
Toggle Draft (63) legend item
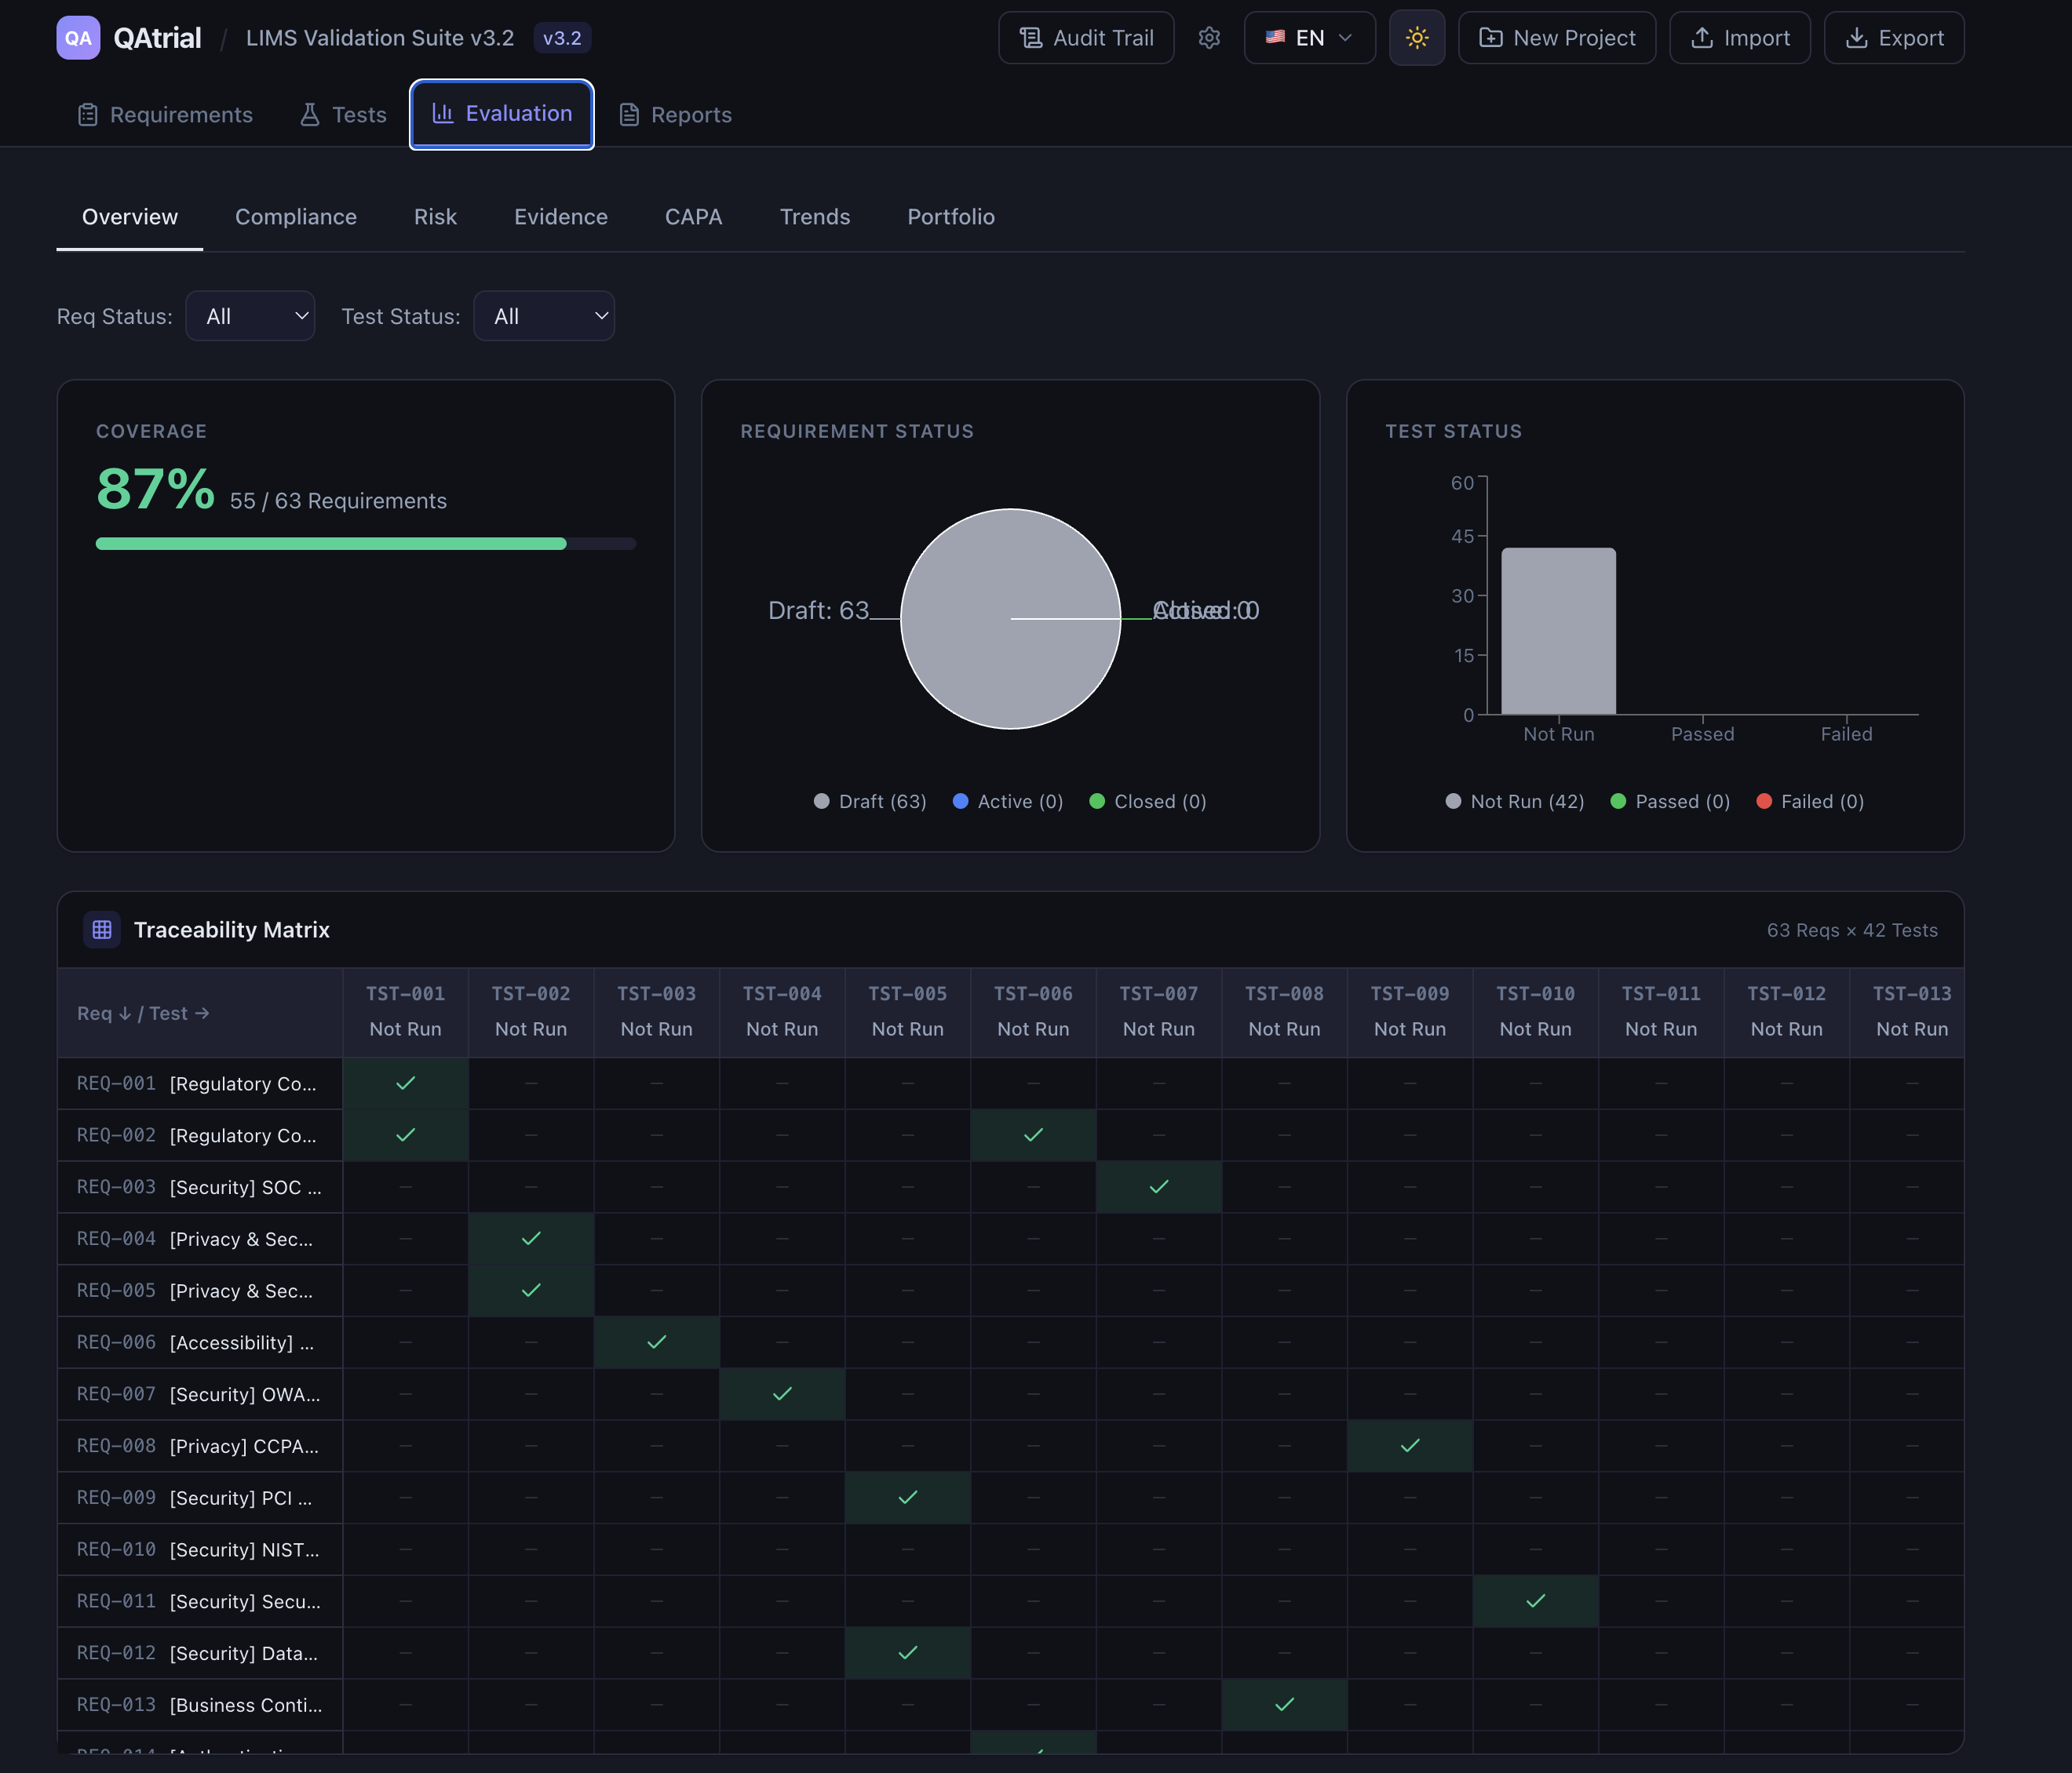(x=870, y=802)
